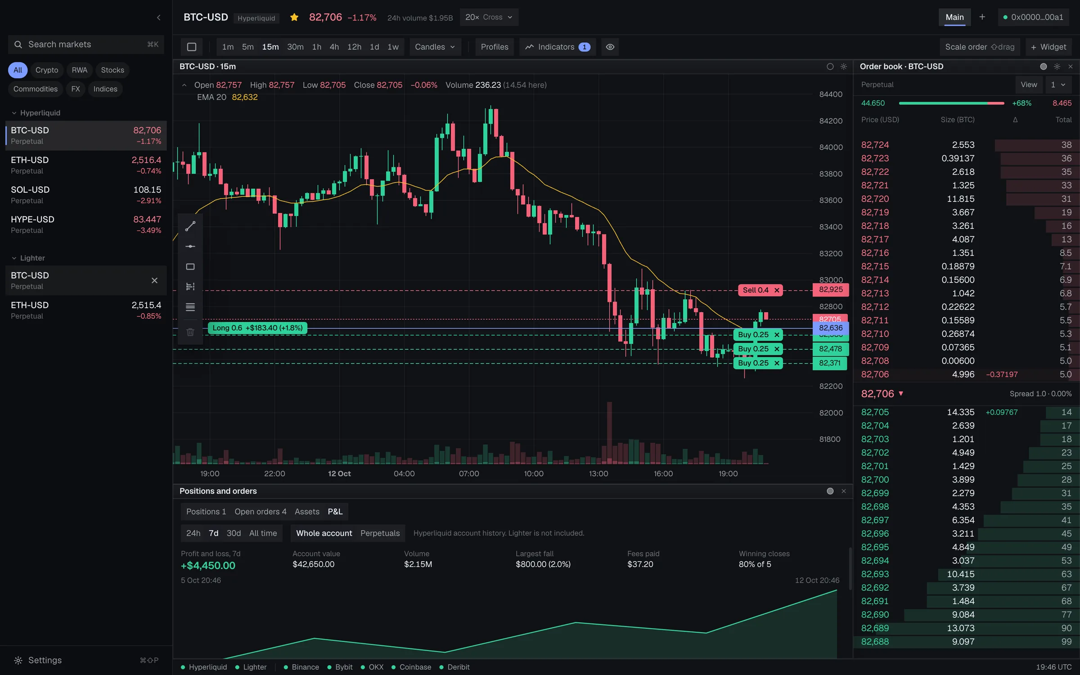1080x675 pixels.
Task: Open chart settings gear in BTC-USD panel
Action: 844,67
